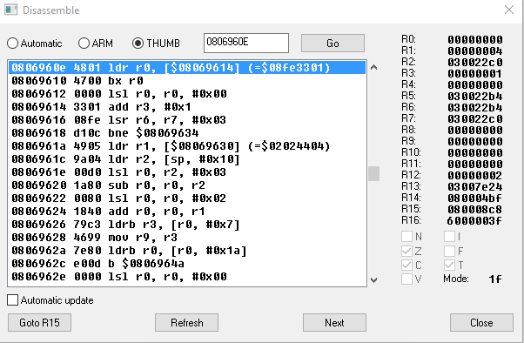
Task: Click the R12 register value 00000002
Action: tap(475, 175)
